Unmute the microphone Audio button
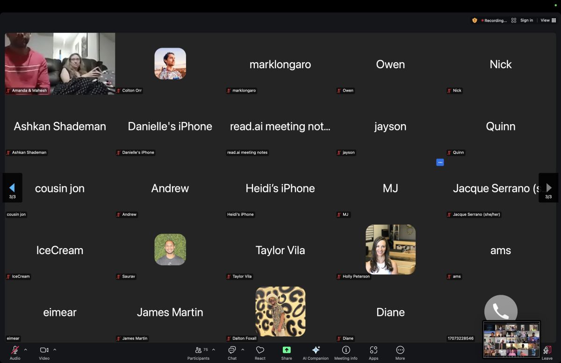The width and height of the screenshot is (561, 363). [x=15, y=350]
